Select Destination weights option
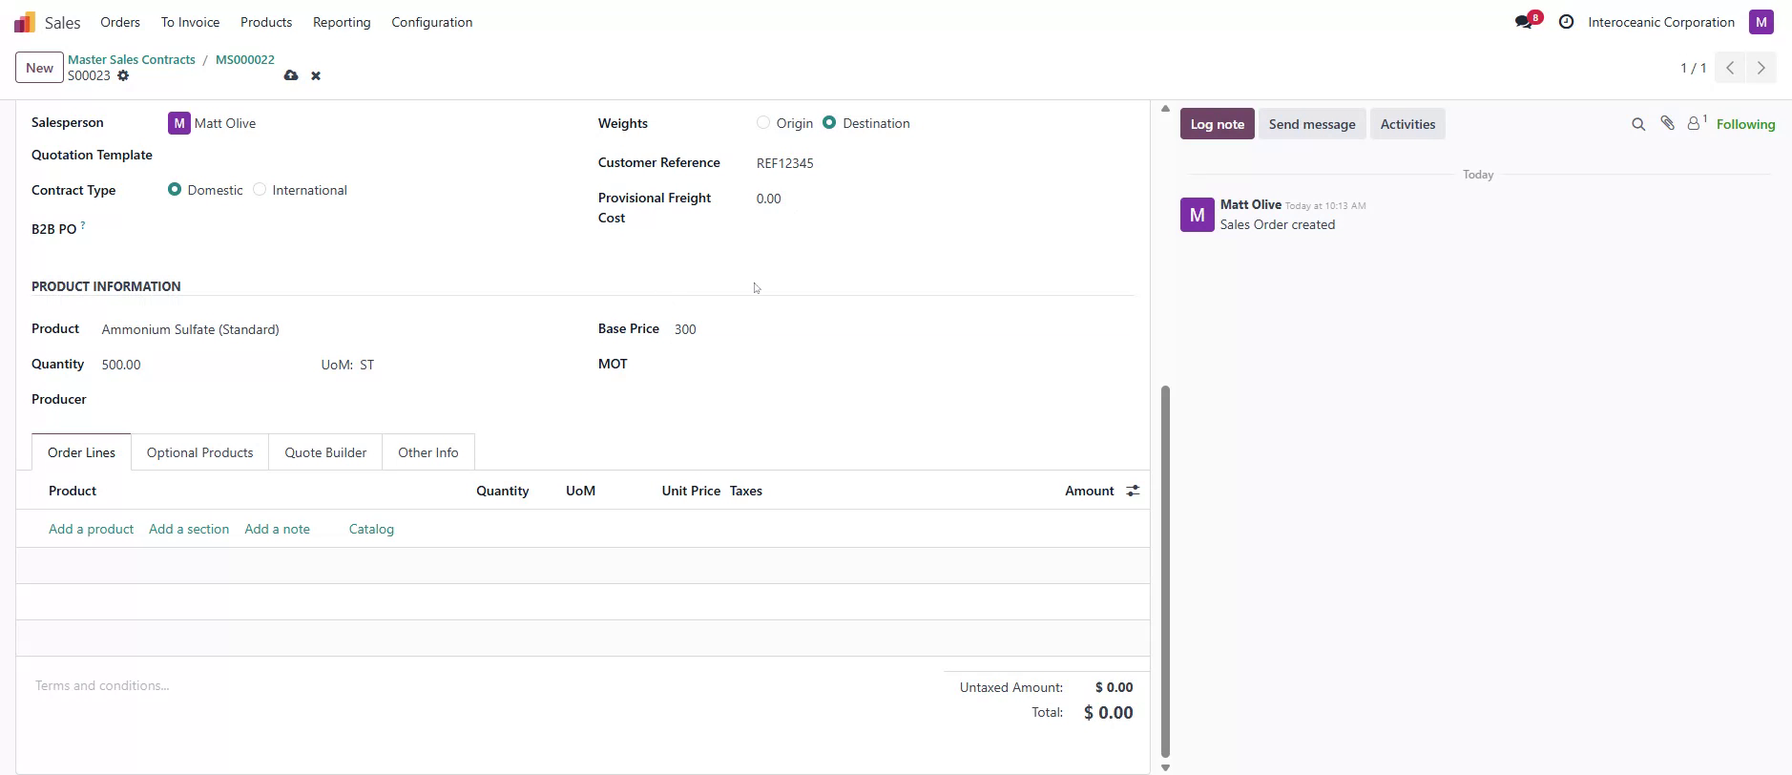Viewport: 1792px width, 775px height. coord(829,123)
